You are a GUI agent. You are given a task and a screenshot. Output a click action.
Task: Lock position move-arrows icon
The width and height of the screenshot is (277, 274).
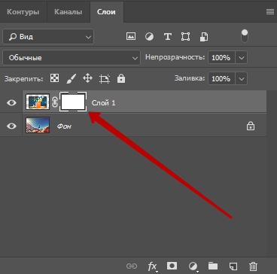88,78
